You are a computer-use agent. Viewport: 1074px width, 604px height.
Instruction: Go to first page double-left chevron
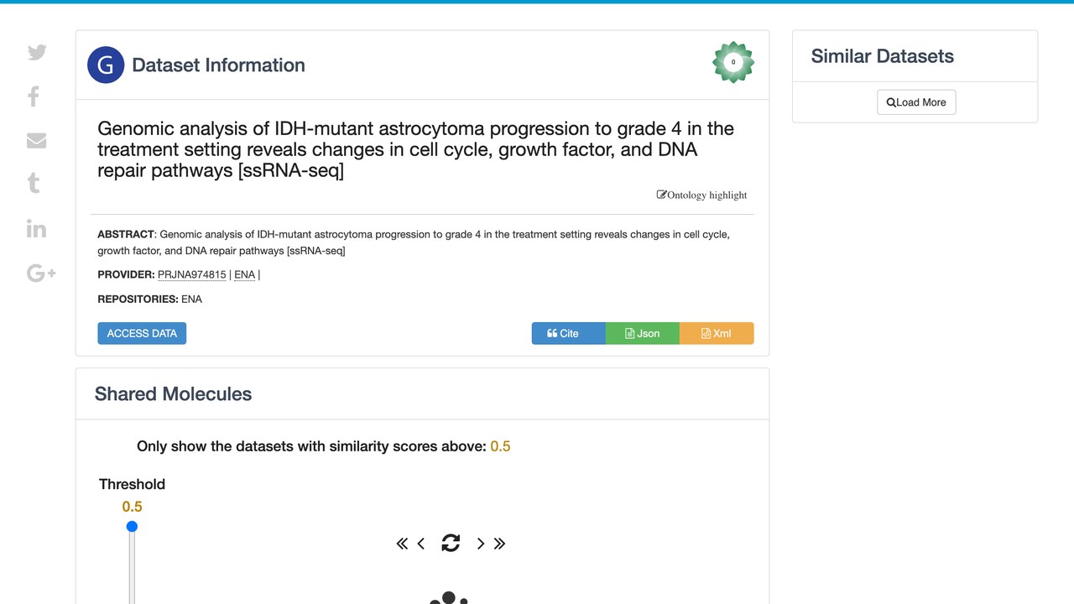[x=402, y=544]
